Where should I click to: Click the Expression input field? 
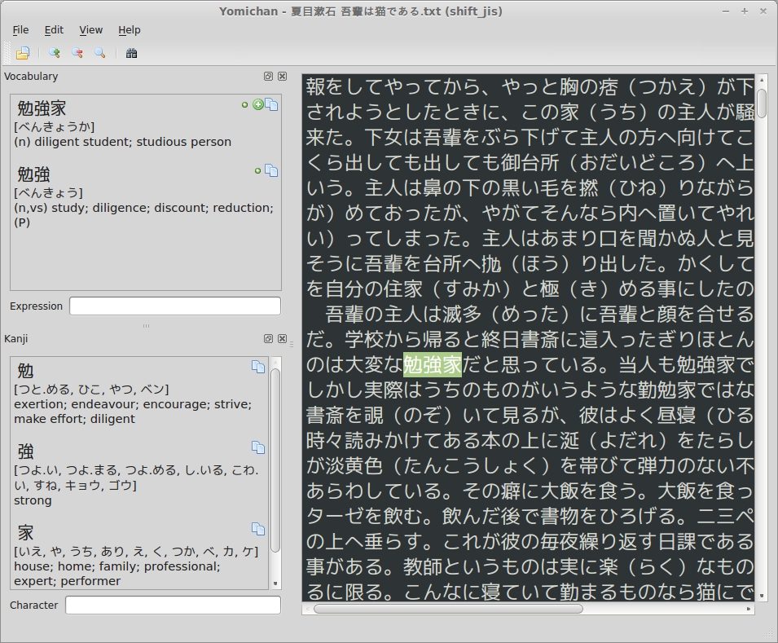175,306
